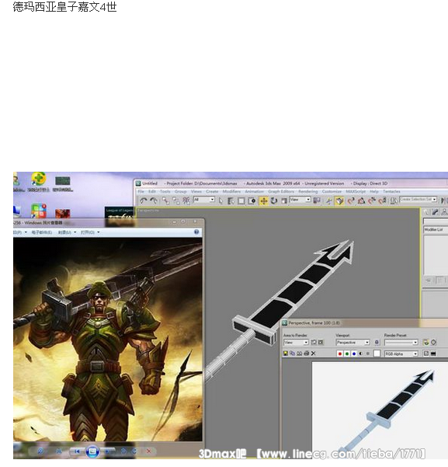Select the Select and Rotate tool
Screen dimensions: 448x467
click(274, 201)
